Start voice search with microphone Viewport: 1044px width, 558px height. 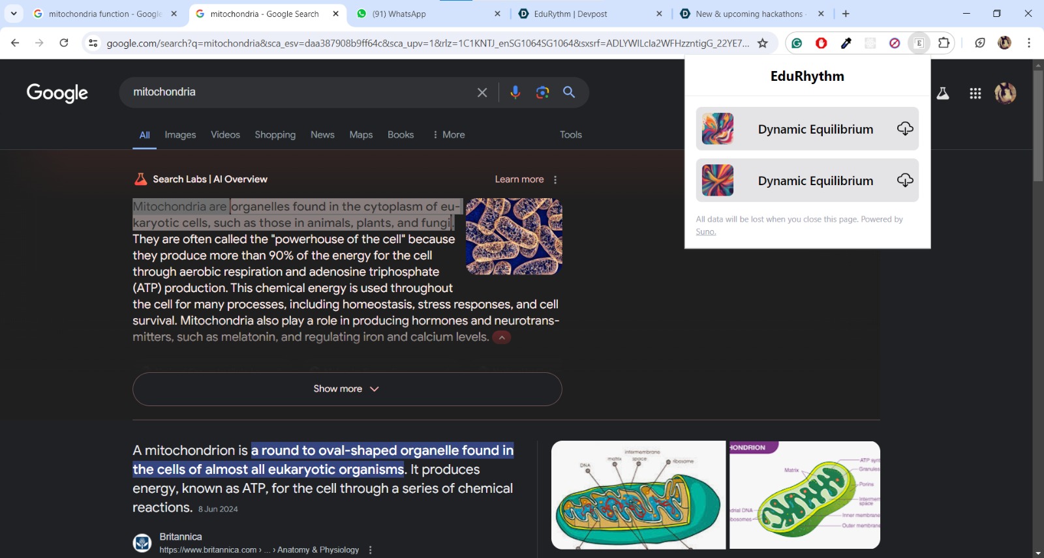coord(515,93)
